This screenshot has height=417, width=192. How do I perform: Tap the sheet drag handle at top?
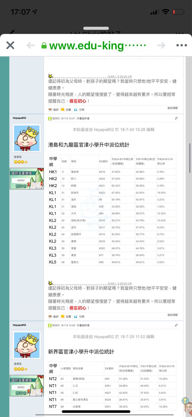[x=96, y=28]
